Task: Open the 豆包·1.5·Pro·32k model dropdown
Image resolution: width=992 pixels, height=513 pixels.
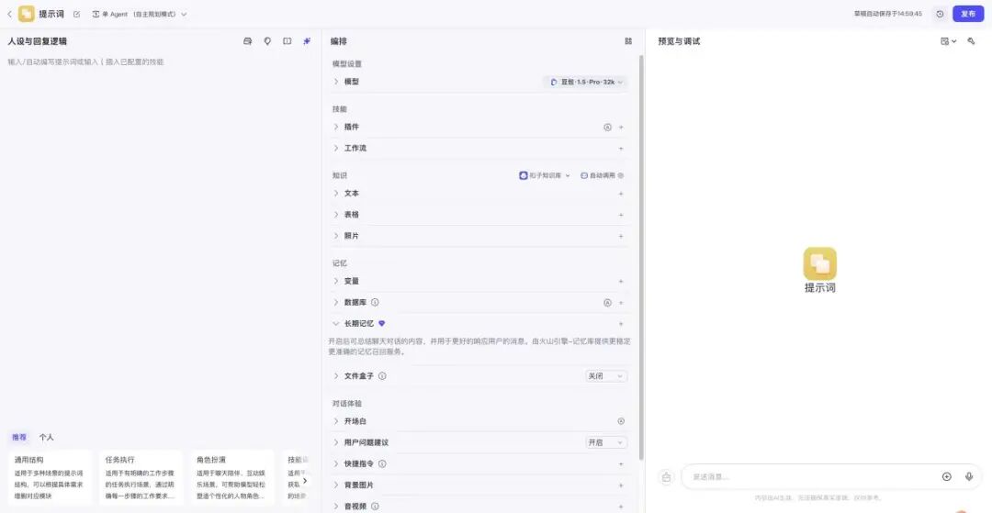Action: click(586, 82)
